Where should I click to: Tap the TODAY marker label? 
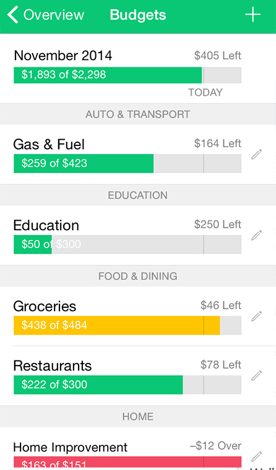coord(205,92)
